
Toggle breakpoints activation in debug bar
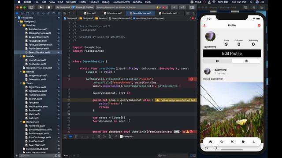[70, 136]
